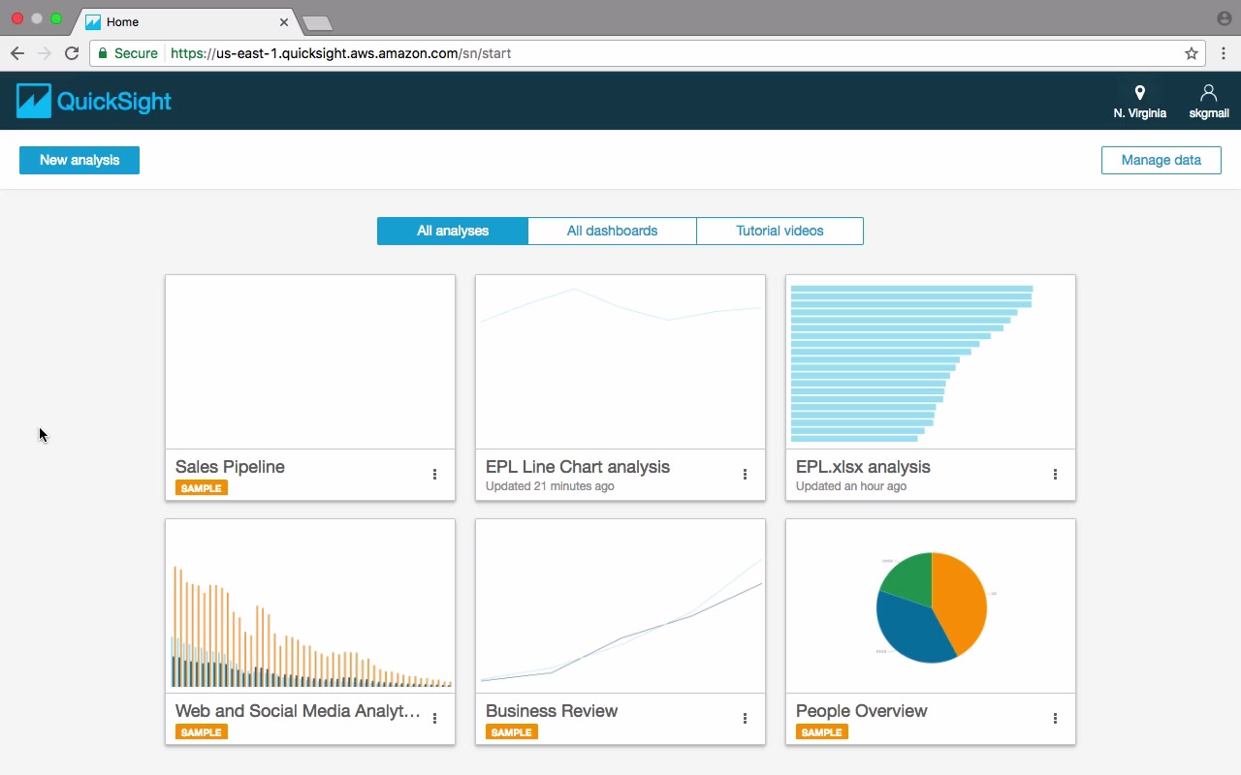This screenshot has height=775, width=1241.
Task: Click the New analysis button
Action: (x=80, y=160)
